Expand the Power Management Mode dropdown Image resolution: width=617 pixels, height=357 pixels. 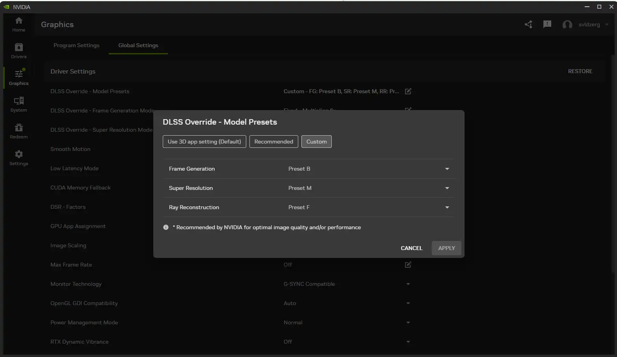(408, 322)
